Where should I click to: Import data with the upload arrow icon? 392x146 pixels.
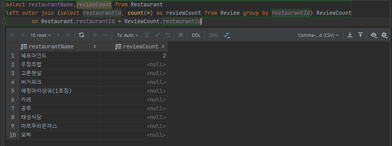coord(360,35)
